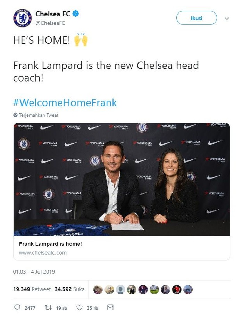The height and width of the screenshot is (319, 243).
Task: Open the Lampard signing photo
Action: coord(121,179)
